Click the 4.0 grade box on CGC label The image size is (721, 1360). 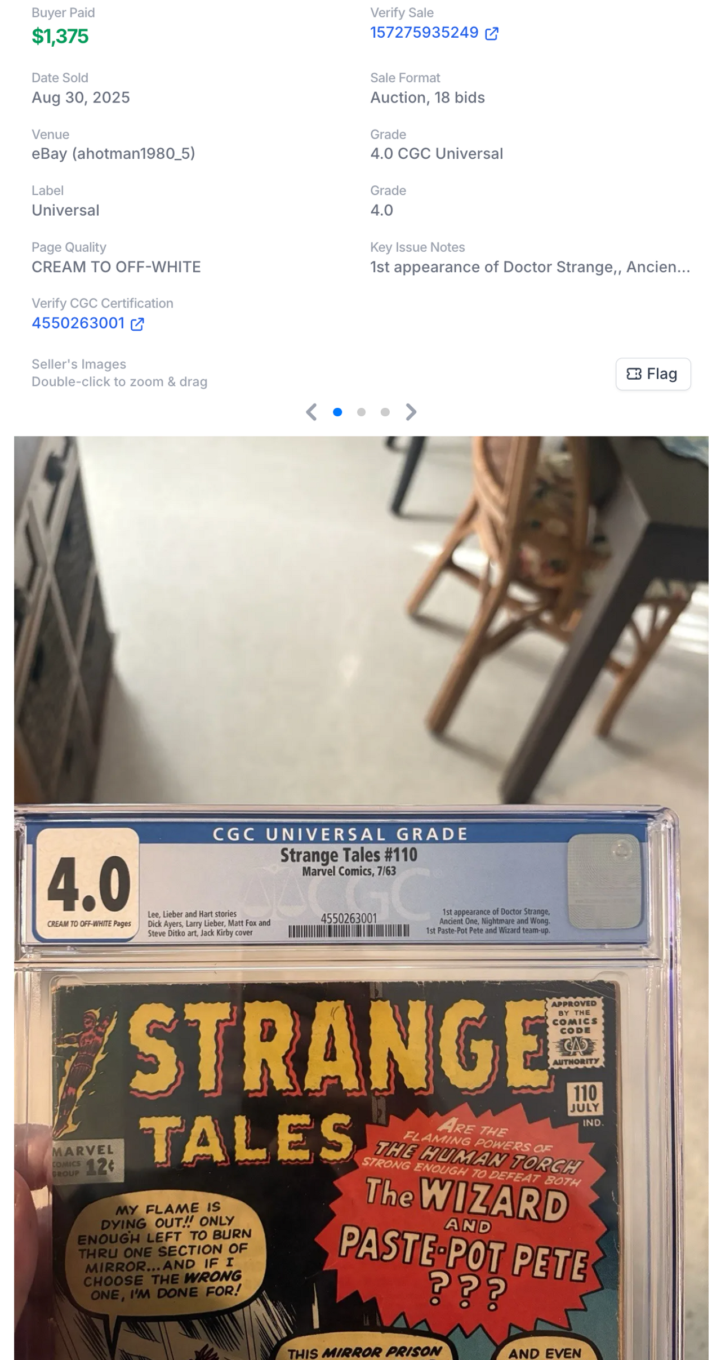tap(88, 884)
